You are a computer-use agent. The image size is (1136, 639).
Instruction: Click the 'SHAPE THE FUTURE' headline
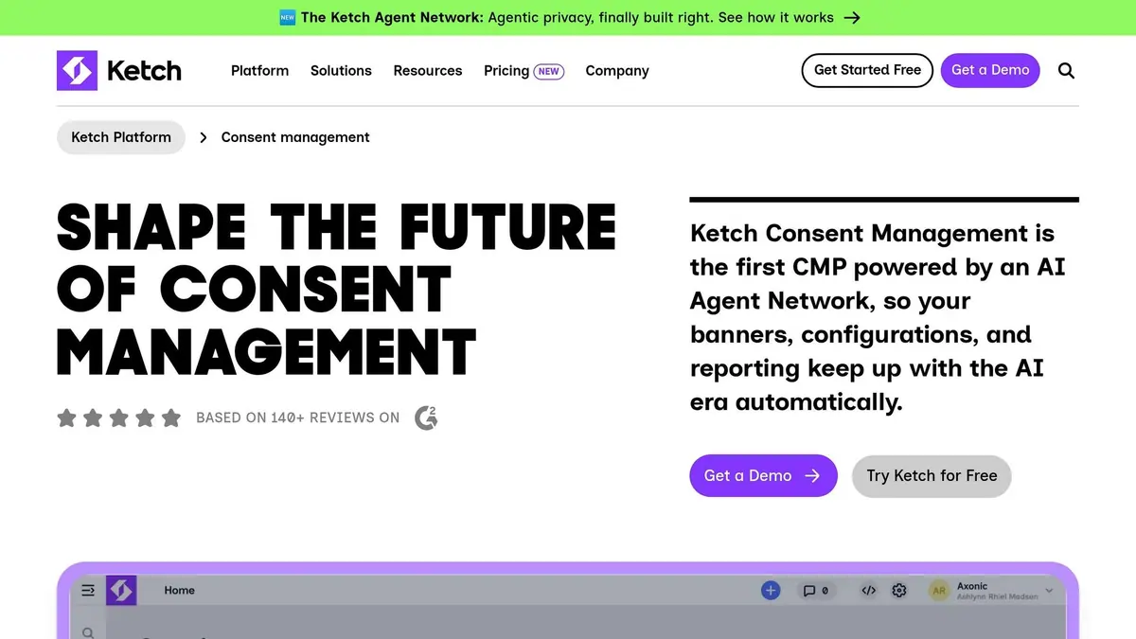point(337,227)
